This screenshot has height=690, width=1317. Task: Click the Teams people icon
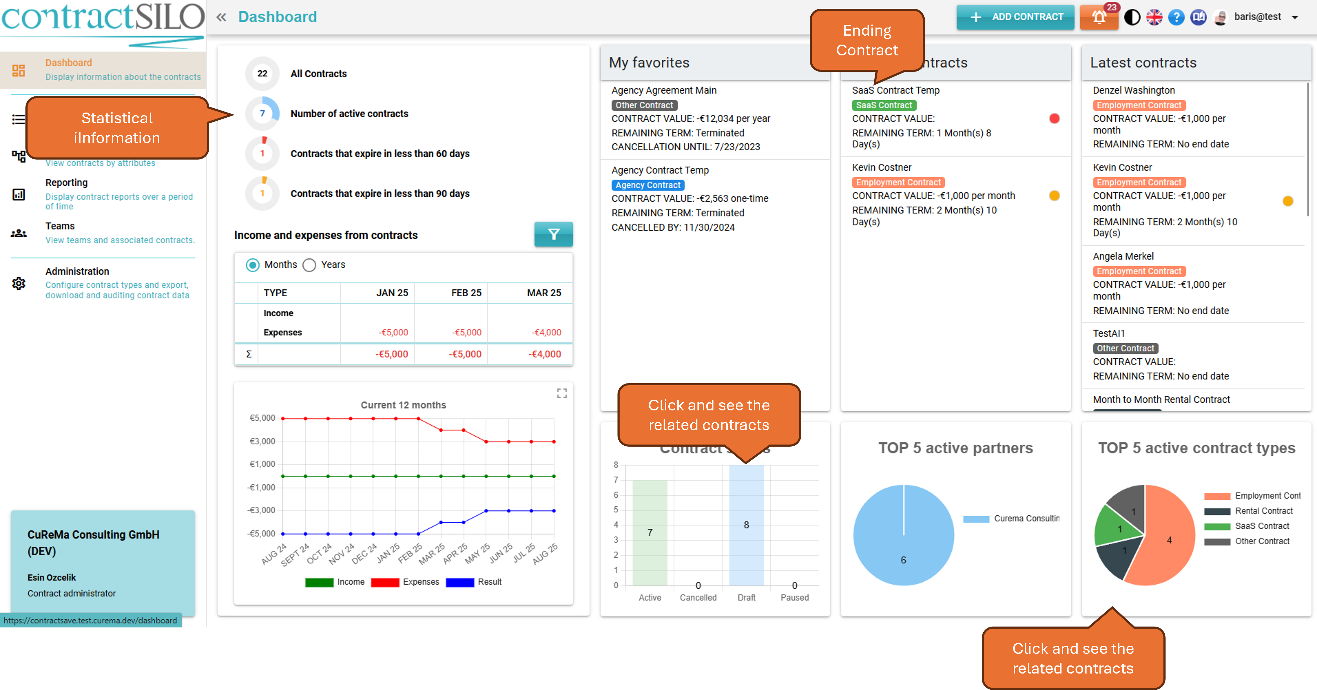19,233
